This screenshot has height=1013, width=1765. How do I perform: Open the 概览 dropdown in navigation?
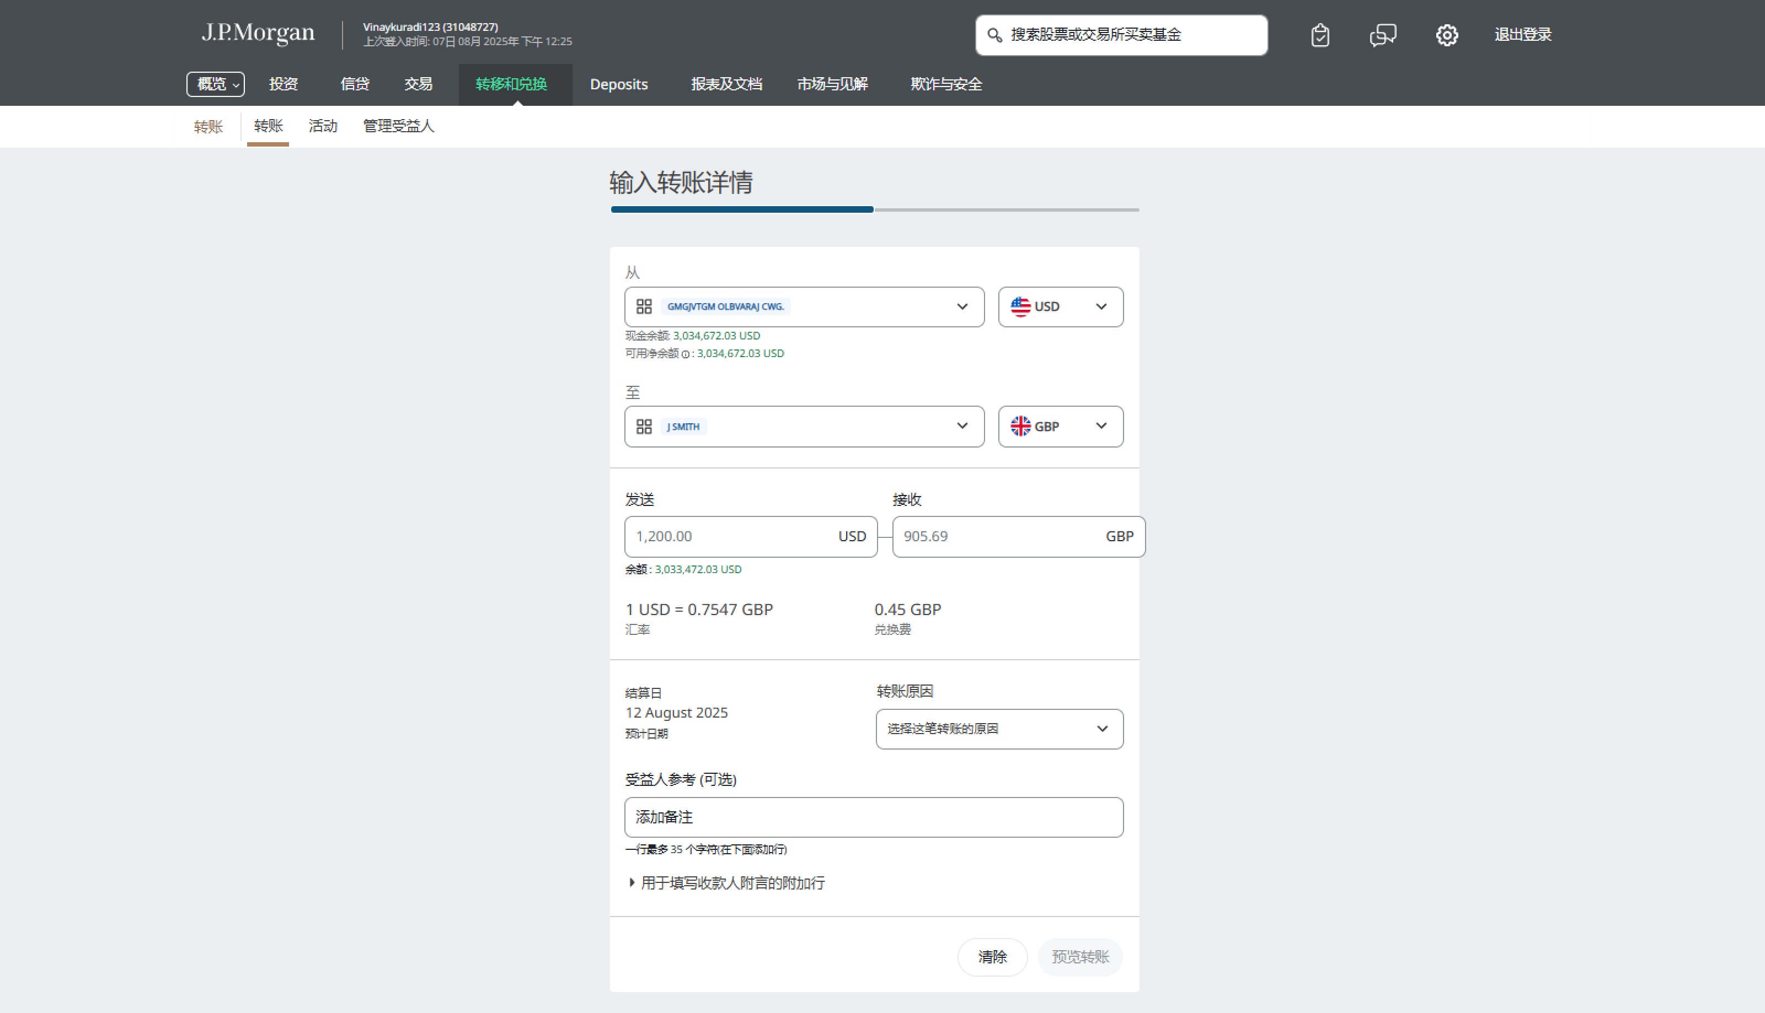click(216, 84)
